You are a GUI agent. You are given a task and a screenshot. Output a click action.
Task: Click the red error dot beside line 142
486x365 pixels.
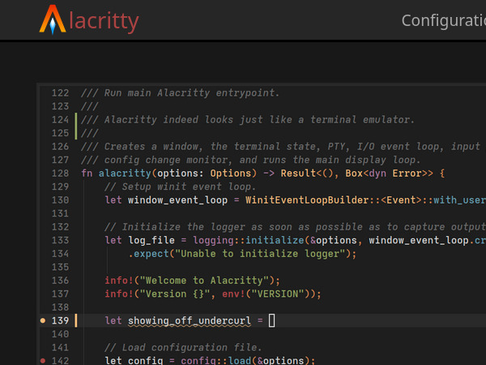tap(43, 360)
